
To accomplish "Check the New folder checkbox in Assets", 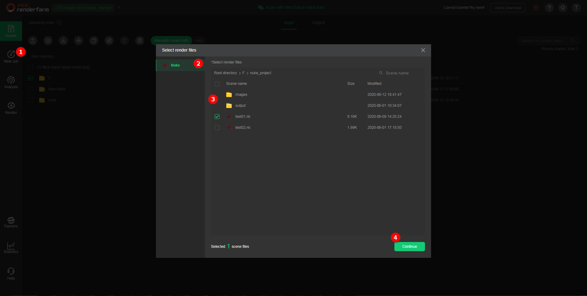I will coord(31,89).
